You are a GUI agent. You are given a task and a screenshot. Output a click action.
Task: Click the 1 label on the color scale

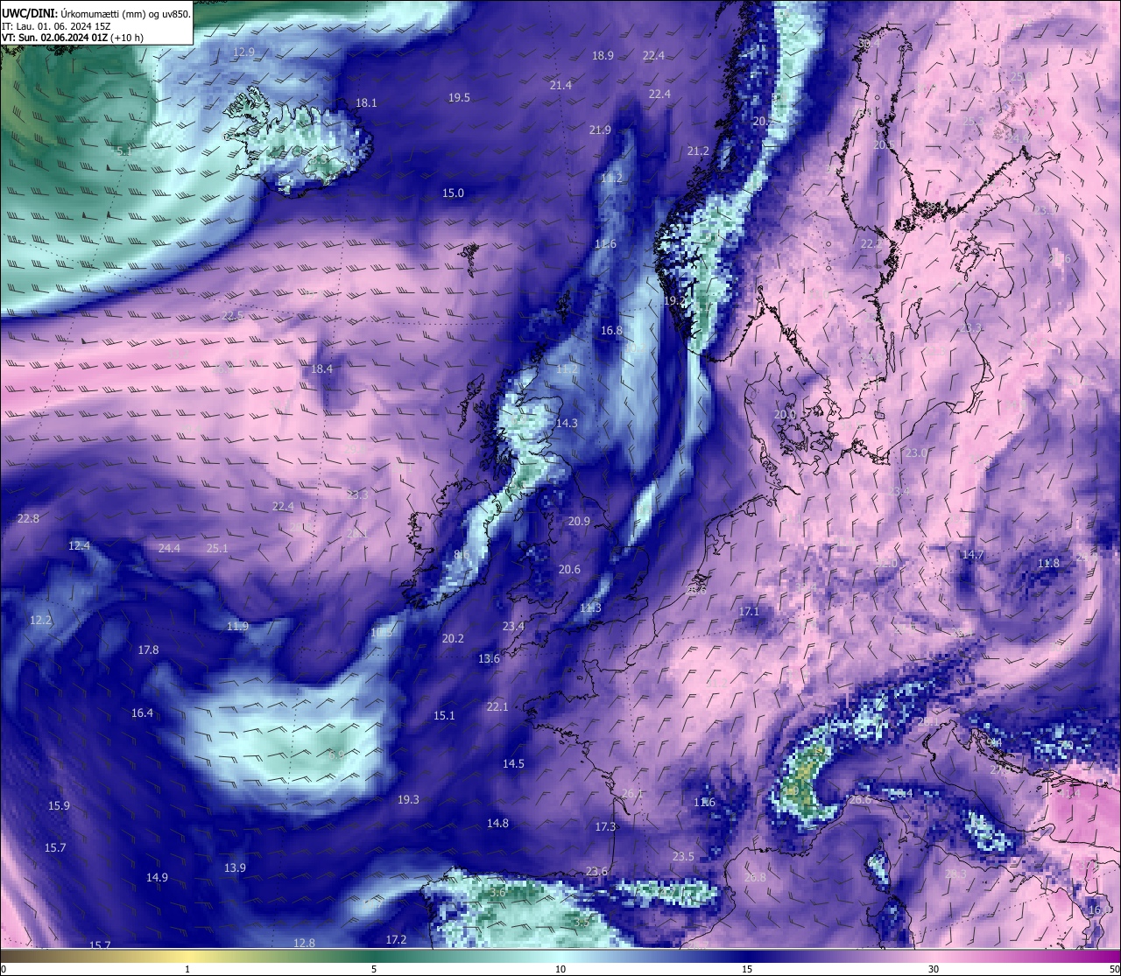(x=187, y=969)
